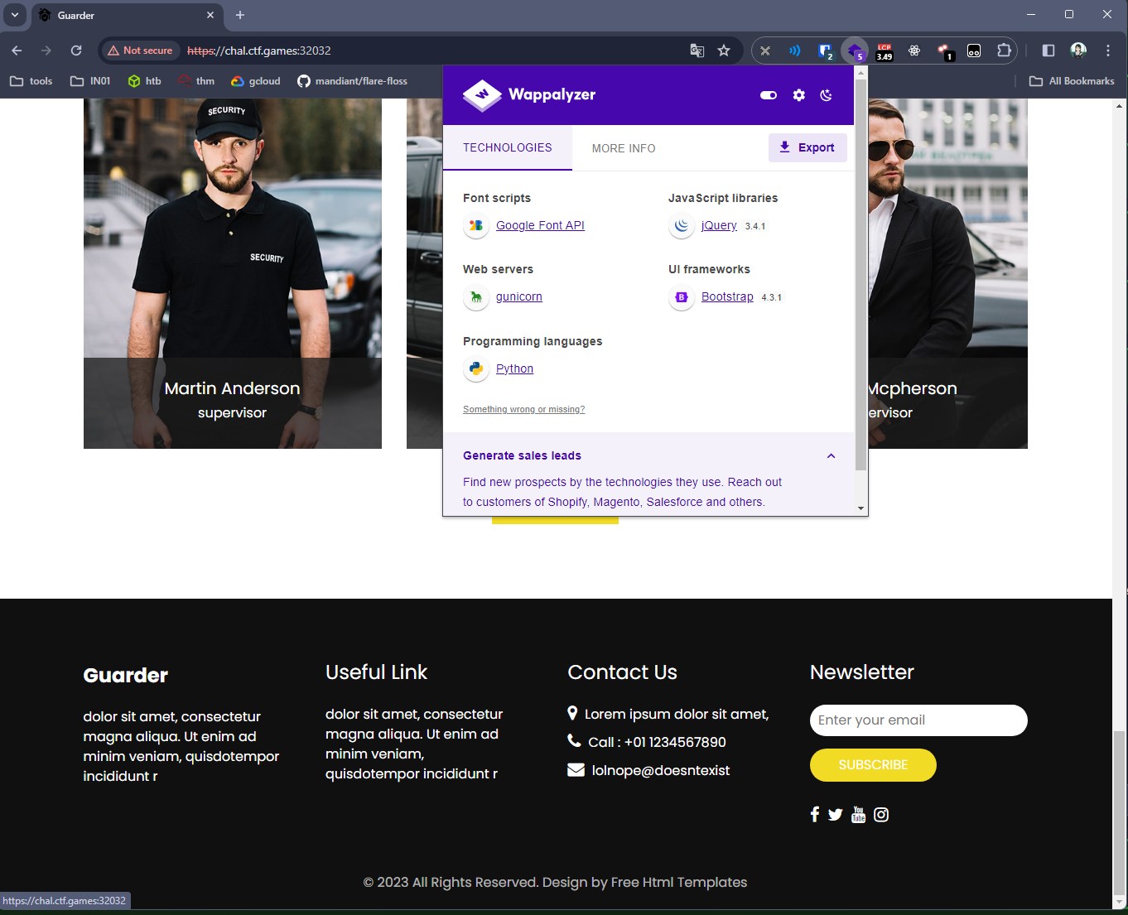Click the red extension icon with badge 1
The height and width of the screenshot is (915, 1128).
click(944, 51)
